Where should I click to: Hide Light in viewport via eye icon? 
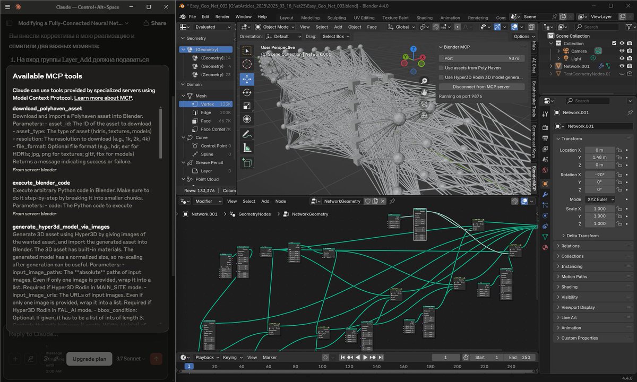[x=622, y=58]
